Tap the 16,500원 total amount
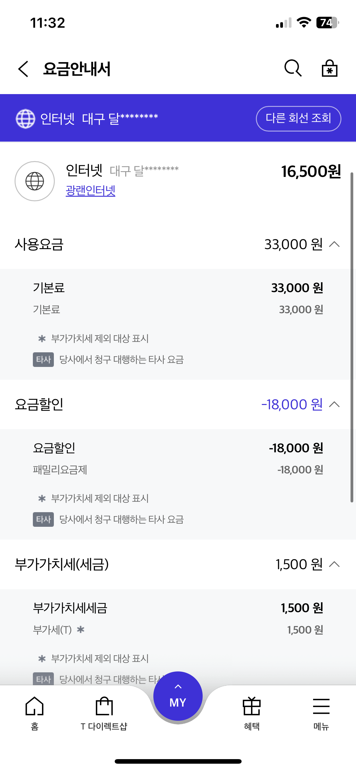Image resolution: width=356 pixels, height=771 pixels. tap(311, 171)
